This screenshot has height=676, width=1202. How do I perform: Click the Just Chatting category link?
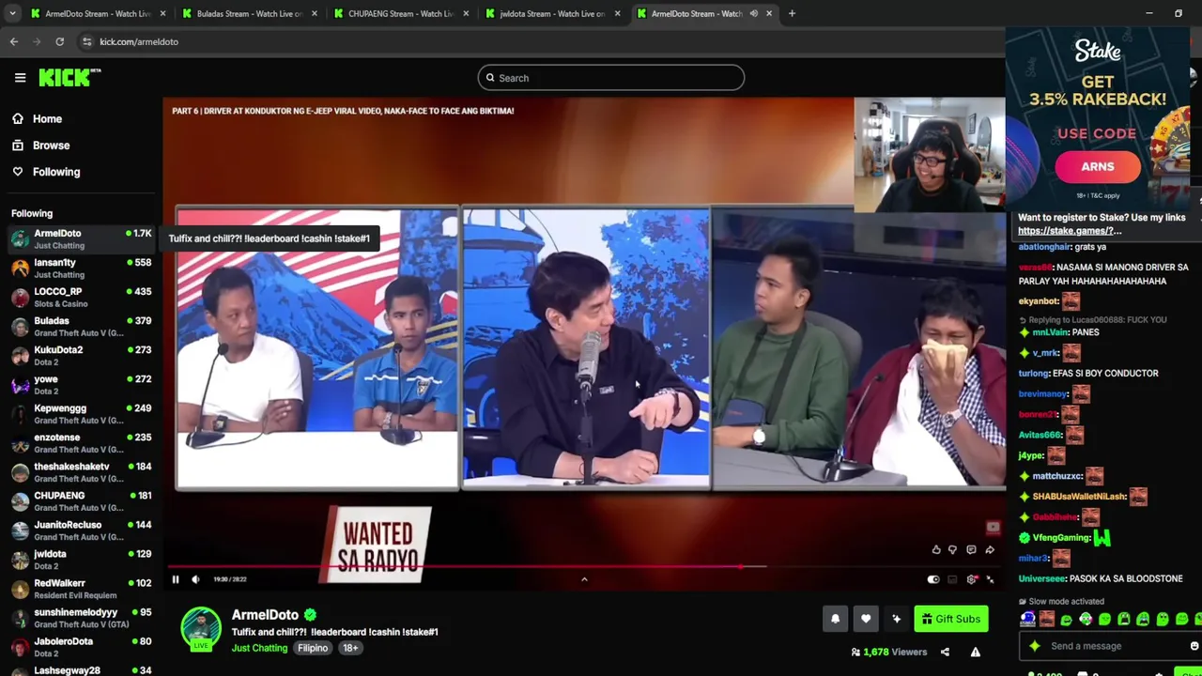(x=259, y=648)
